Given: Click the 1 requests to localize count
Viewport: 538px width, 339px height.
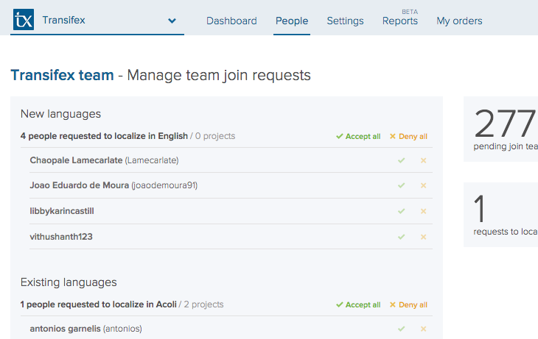Looking at the screenshot, I should coord(479,208).
